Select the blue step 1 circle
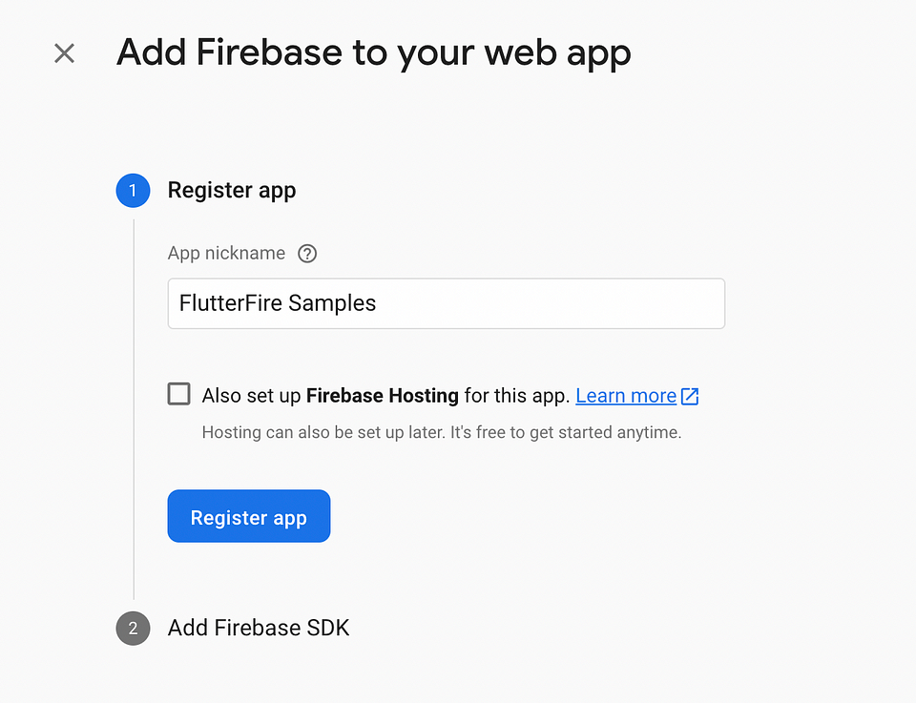Screen dimensions: 916x703 tap(134, 191)
